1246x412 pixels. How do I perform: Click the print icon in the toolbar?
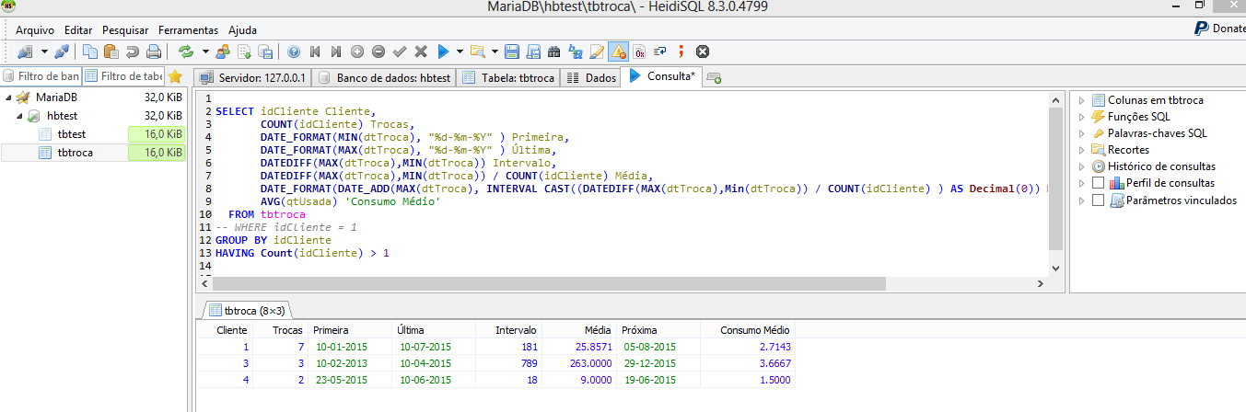click(x=154, y=51)
